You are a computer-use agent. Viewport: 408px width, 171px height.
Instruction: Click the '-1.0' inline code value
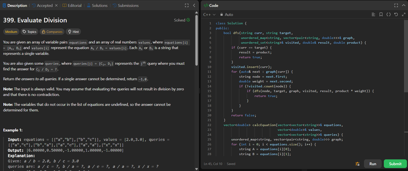pyautogui.click(x=143, y=79)
